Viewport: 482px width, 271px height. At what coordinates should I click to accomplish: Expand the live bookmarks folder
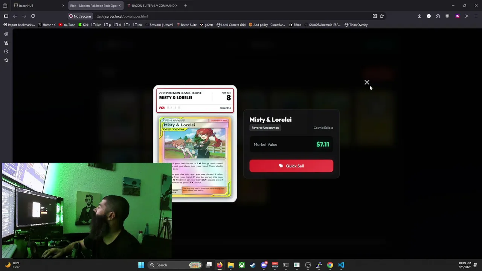(x=96, y=25)
